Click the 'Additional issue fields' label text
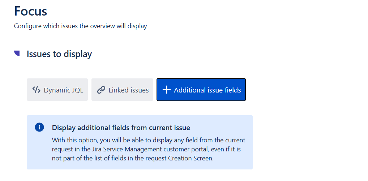 (207, 90)
